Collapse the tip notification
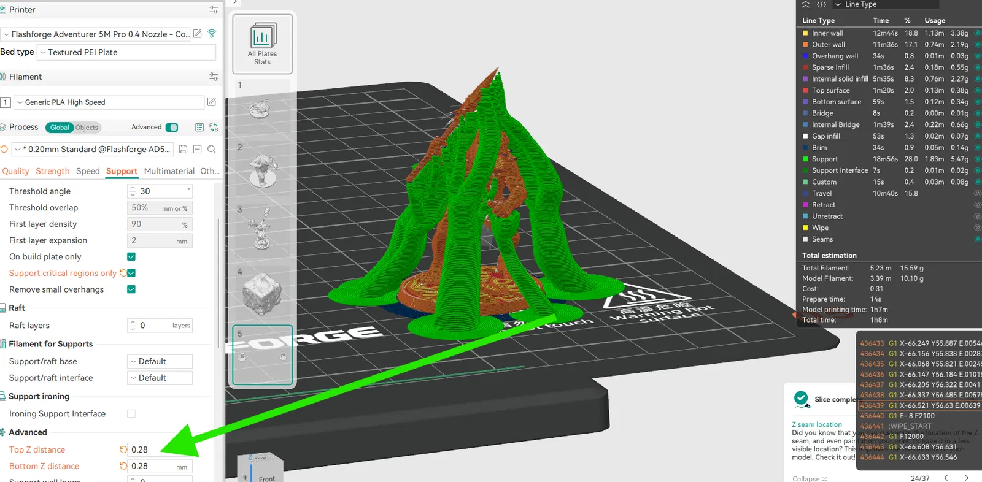982x482 pixels. 810,478
